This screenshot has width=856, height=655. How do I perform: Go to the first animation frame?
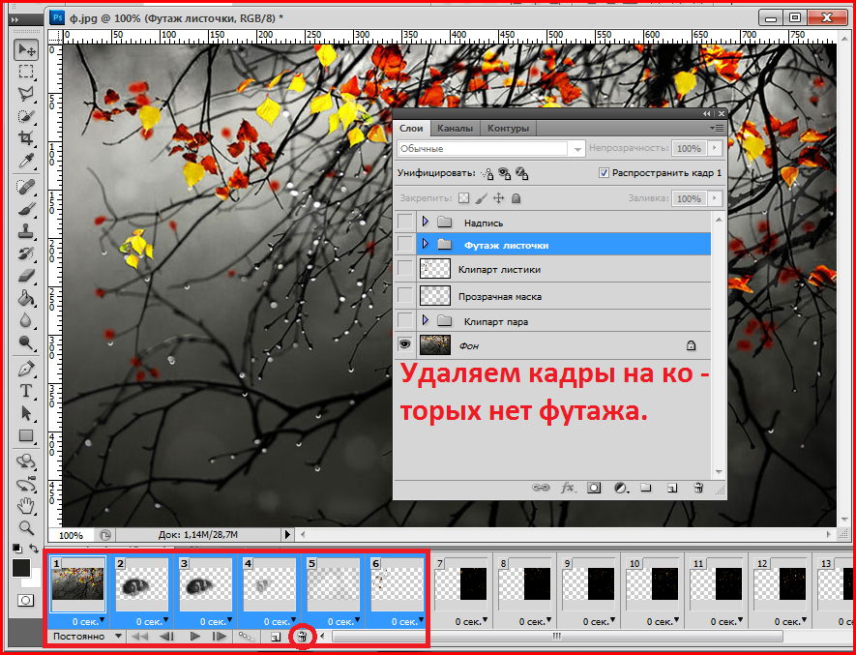click(x=139, y=637)
